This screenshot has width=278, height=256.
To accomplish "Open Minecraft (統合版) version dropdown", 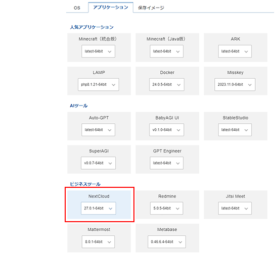I will click(98, 52).
